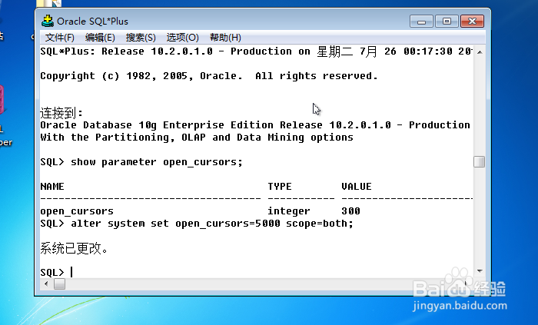Click the vertical scrollbar down arrow

(x=480, y=271)
